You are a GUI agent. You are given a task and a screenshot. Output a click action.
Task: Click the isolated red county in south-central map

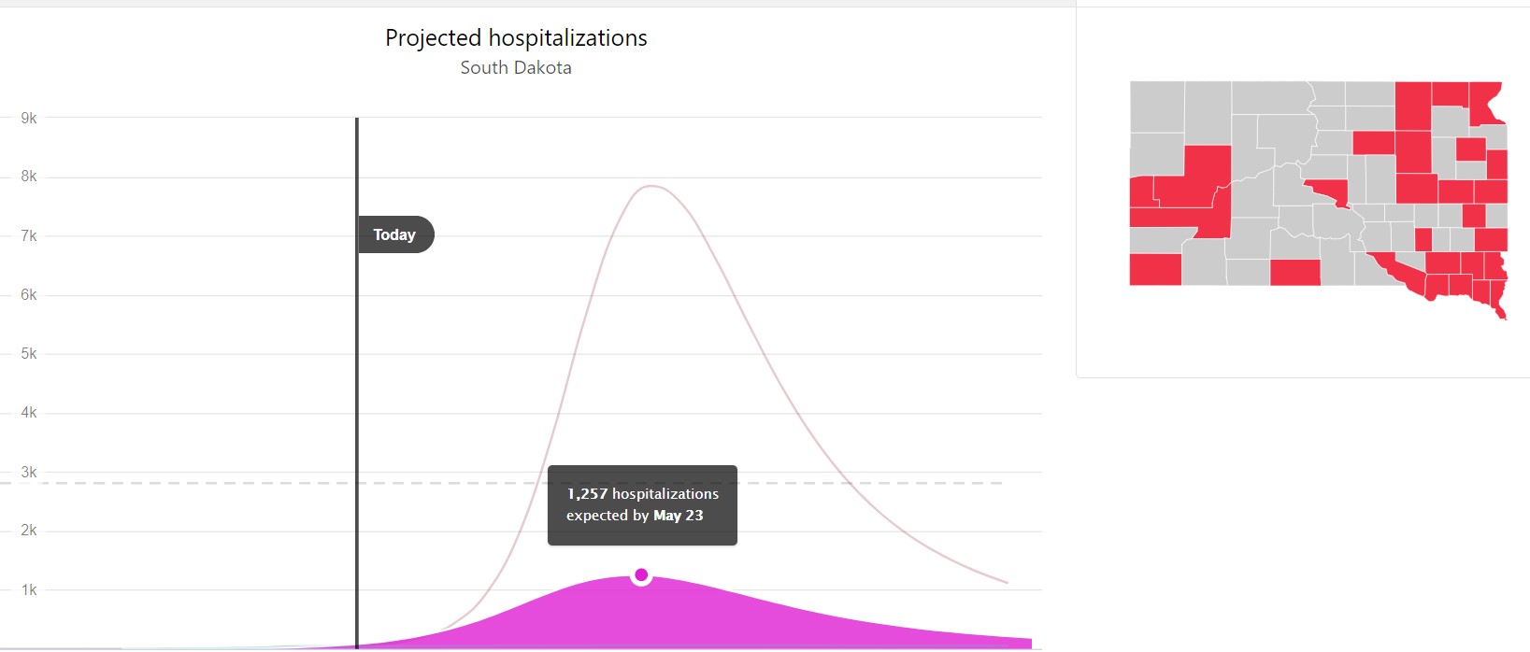tap(1295, 272)
